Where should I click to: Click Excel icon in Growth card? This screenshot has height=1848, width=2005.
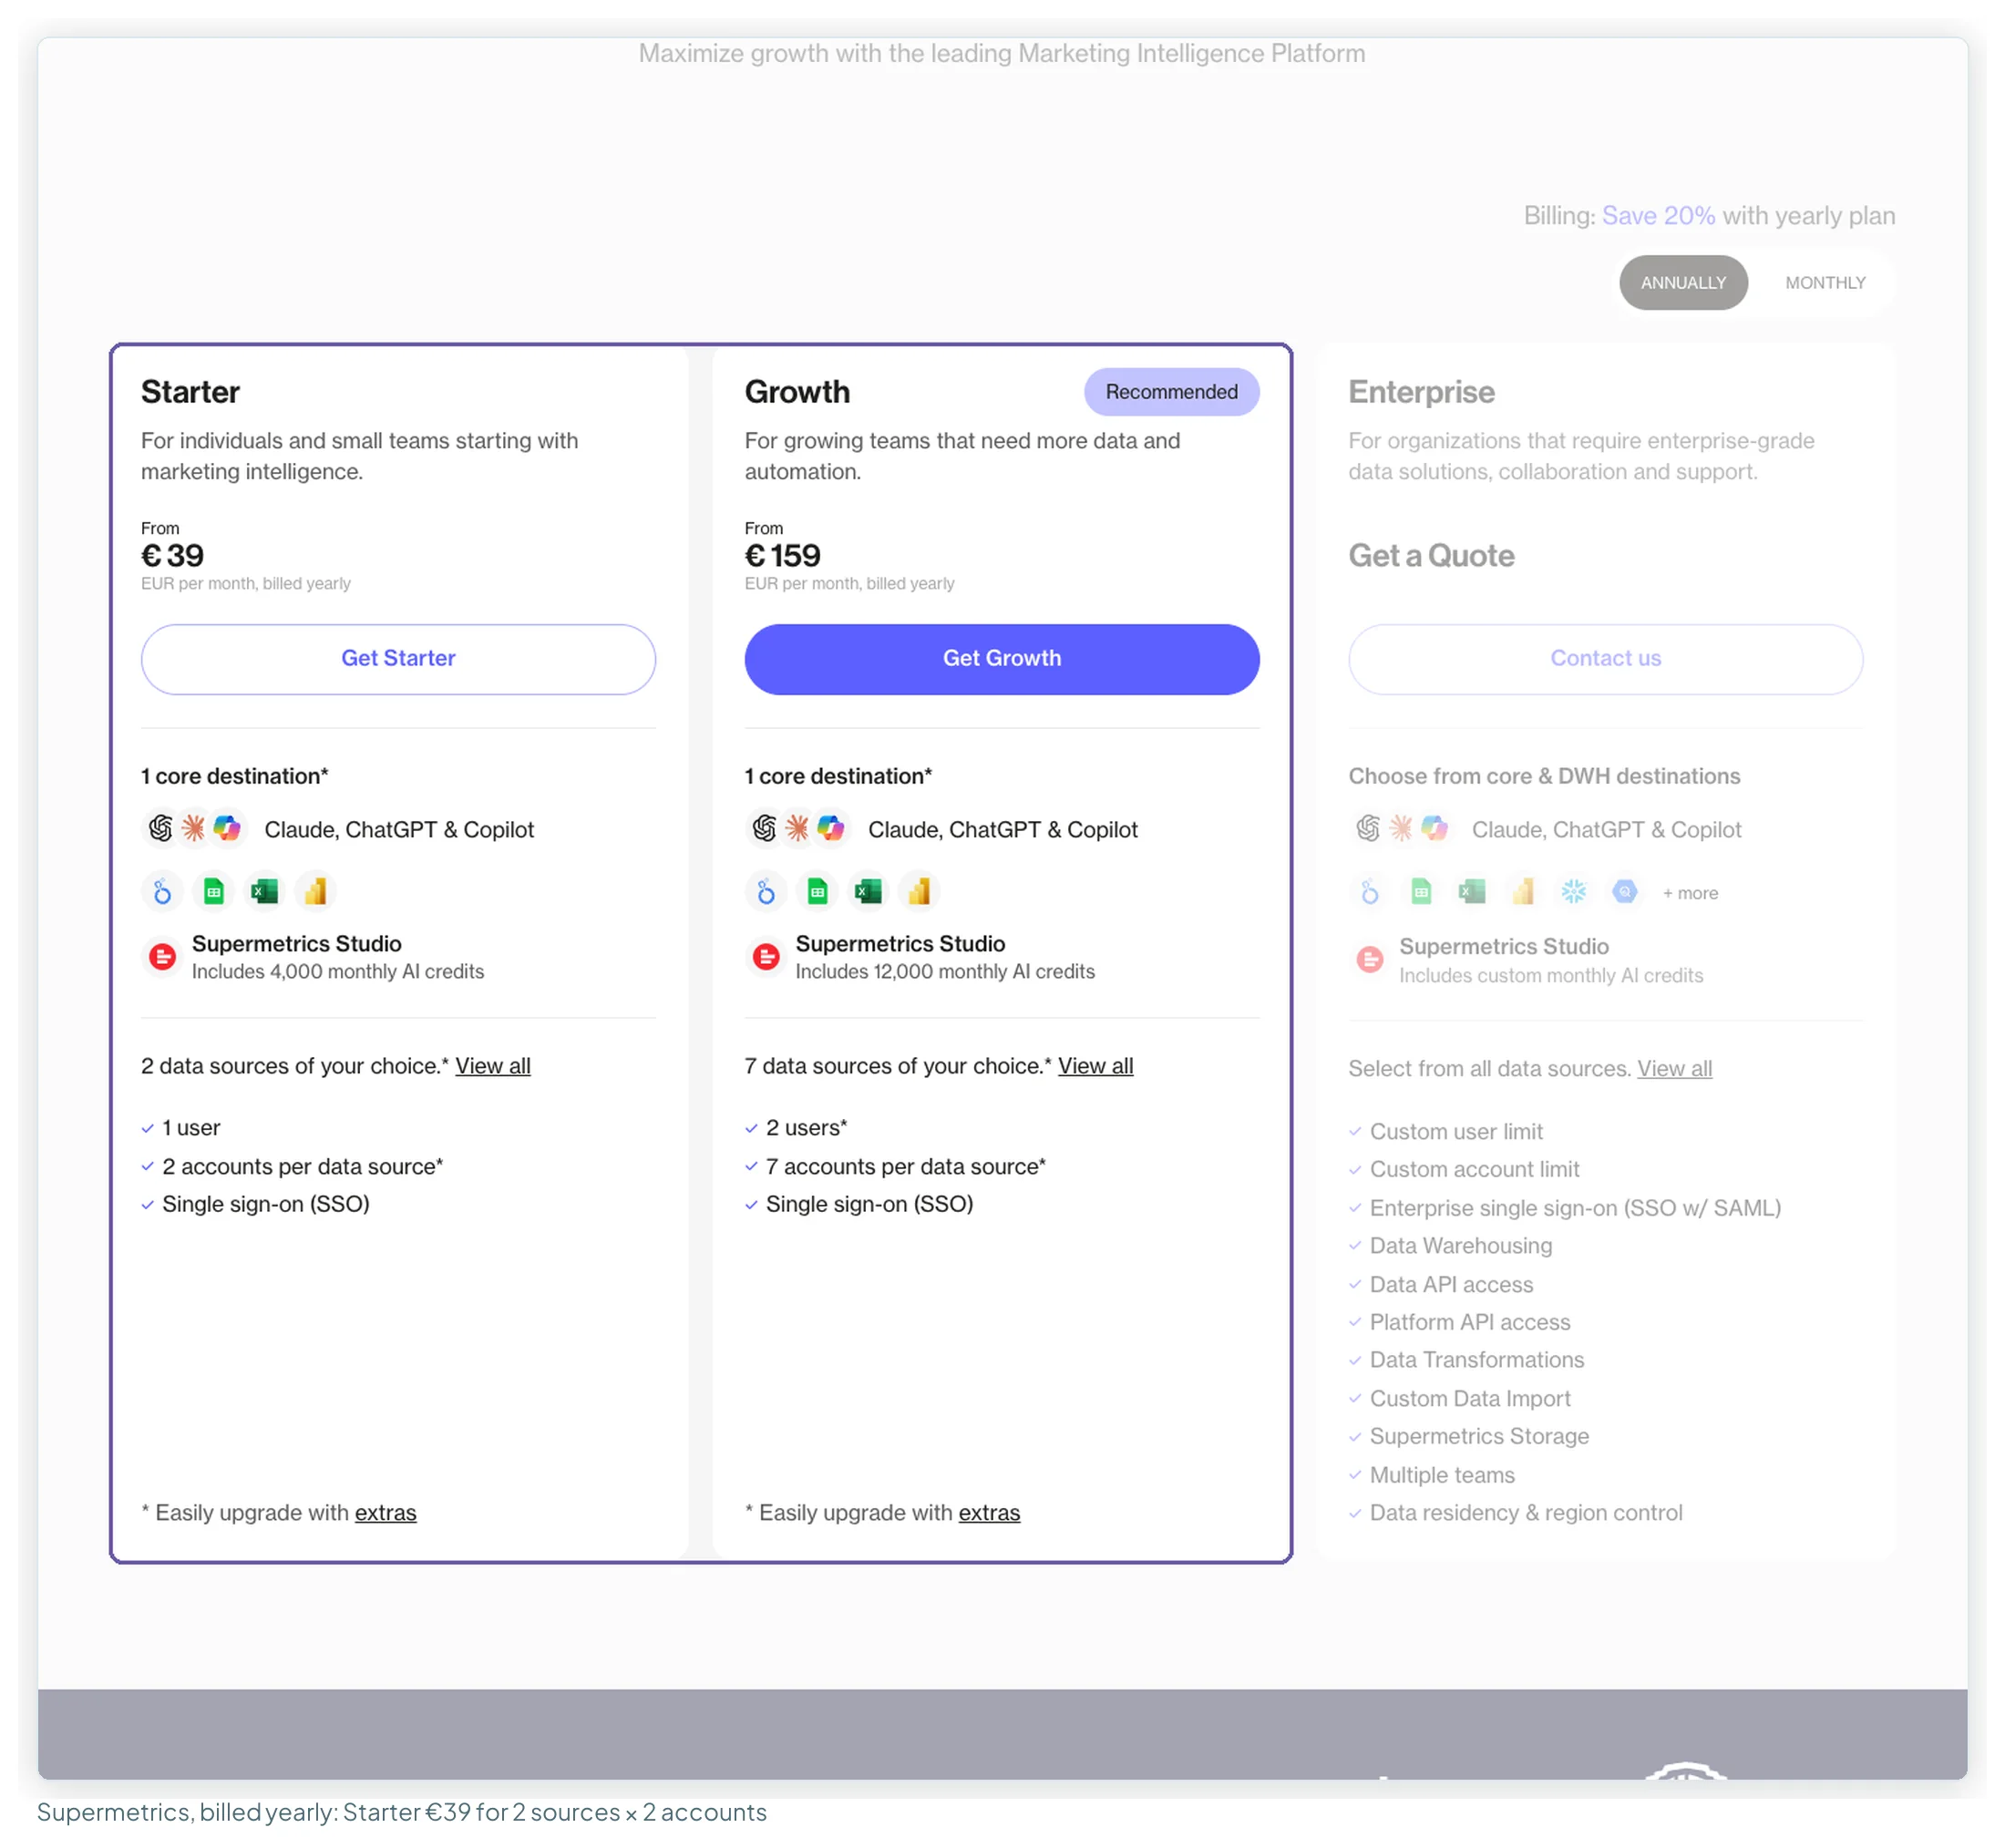tap(869, 892)
